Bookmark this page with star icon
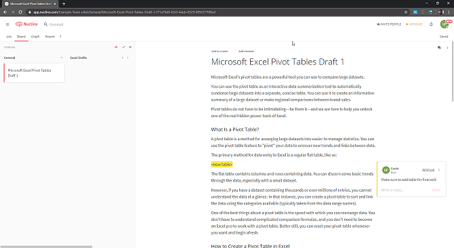454x248 pixels. [x=406, y=12]
